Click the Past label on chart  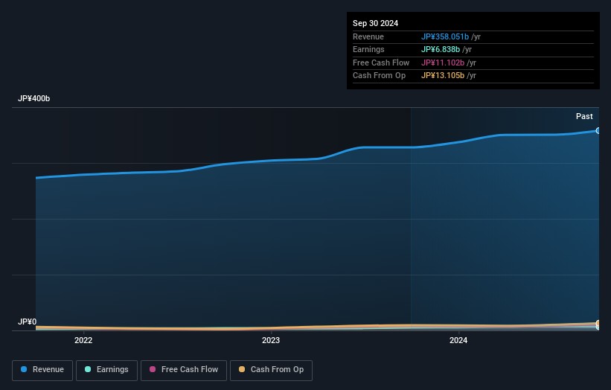click(584, 116)
